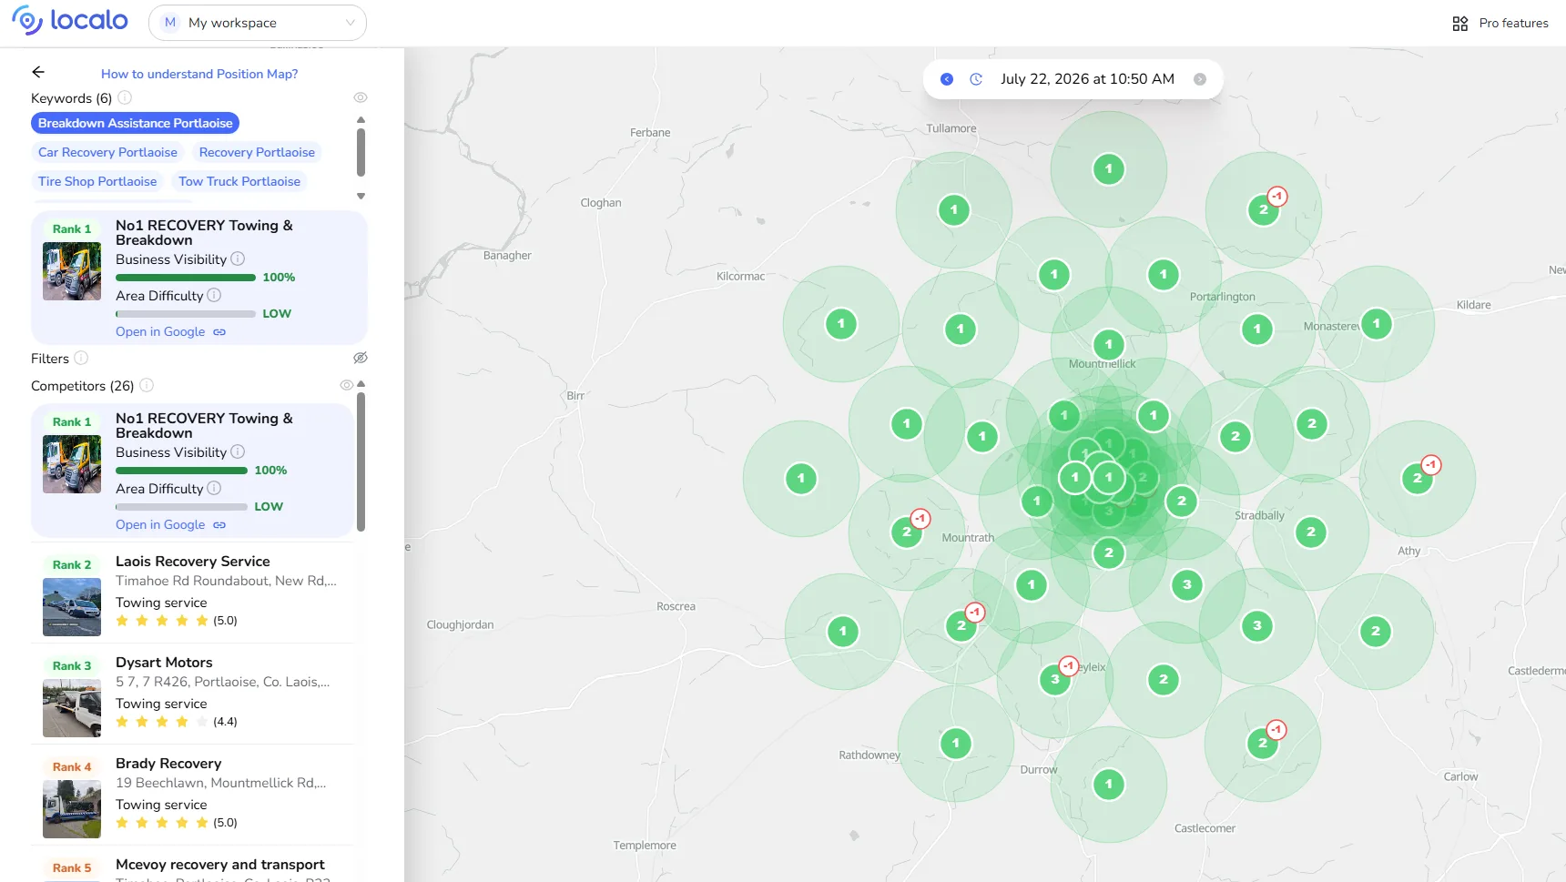Open the My workspace dropdown
Screen dimensions: 1566x882
point(258,23)
